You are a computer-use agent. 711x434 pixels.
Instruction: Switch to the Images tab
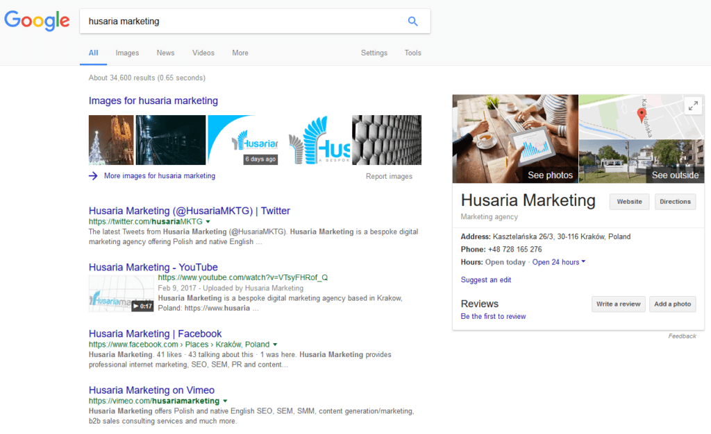coord(127,53)
